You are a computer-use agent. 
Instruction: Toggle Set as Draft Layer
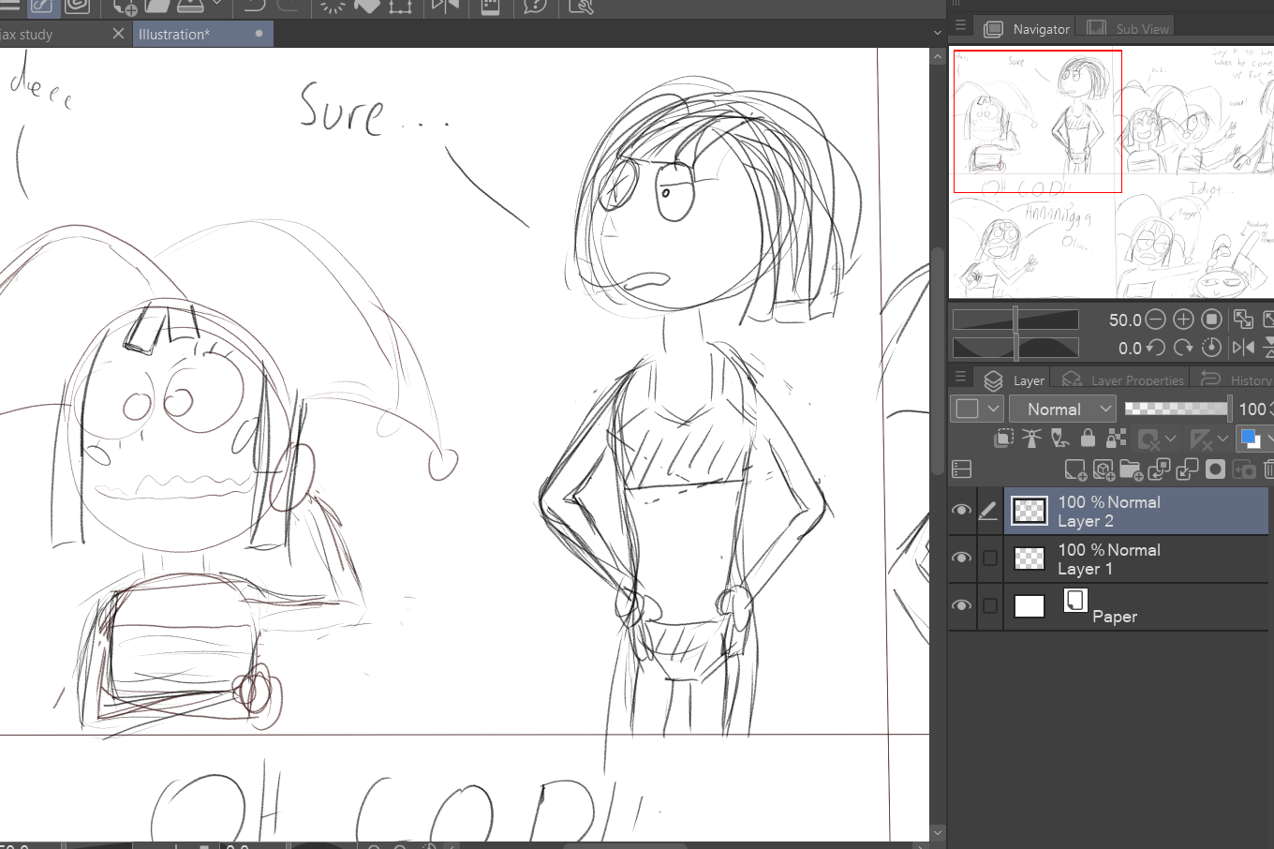(1059, 439)
